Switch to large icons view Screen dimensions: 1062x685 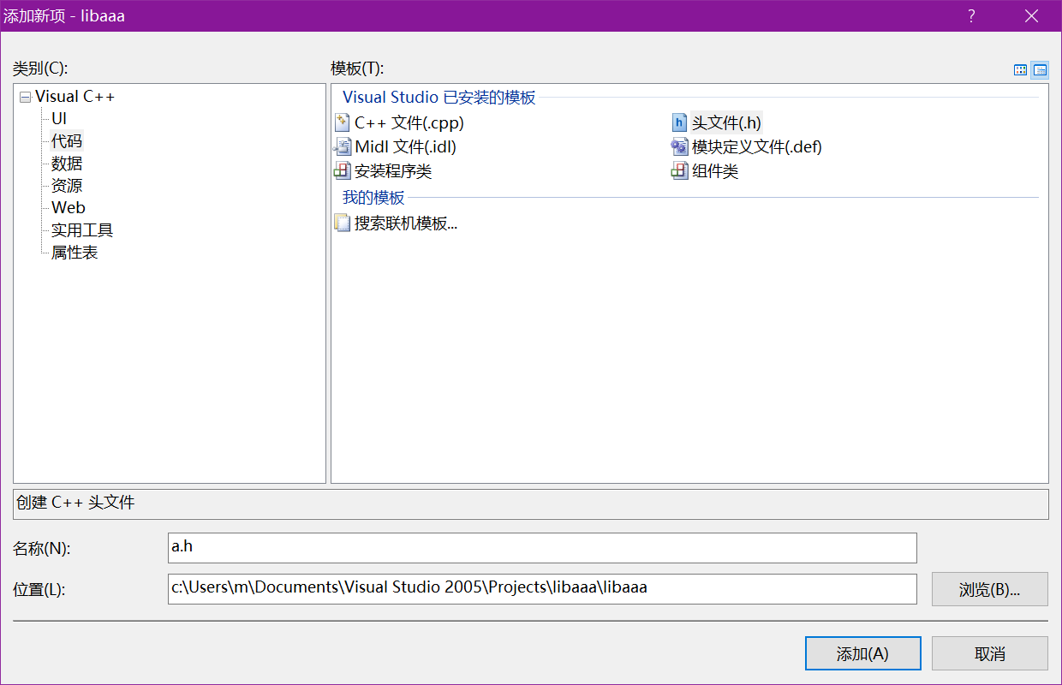click(1020, 70)
